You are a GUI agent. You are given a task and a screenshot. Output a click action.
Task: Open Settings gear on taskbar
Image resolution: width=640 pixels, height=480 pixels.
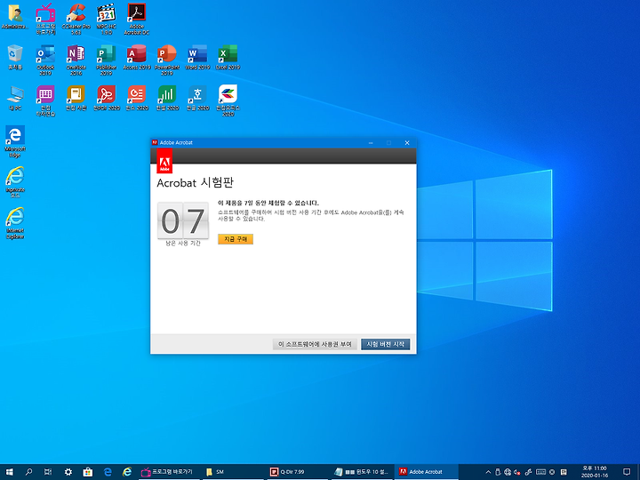[x=68, y=472]
